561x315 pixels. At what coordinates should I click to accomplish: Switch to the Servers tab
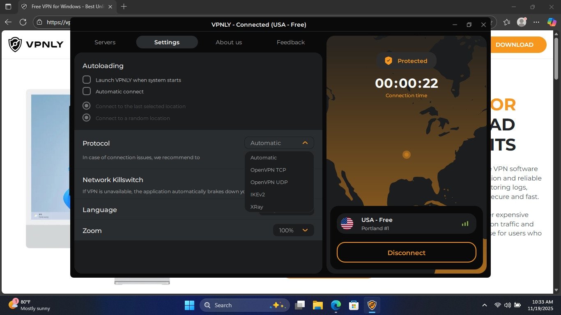(105, 42)
